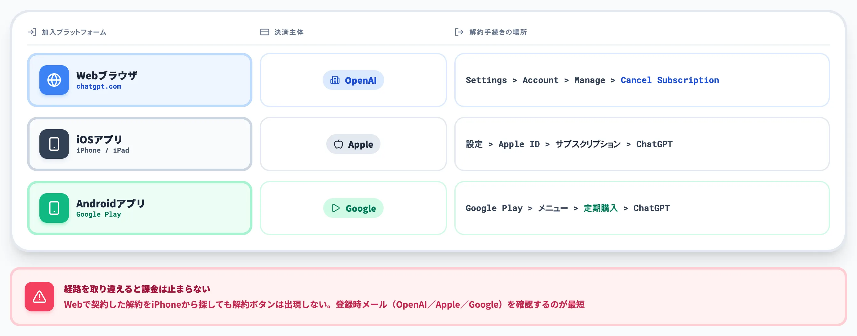Screen dimensions: 857x336
Task: Click the 決済主体 column header
Action: tap(289, 32)
